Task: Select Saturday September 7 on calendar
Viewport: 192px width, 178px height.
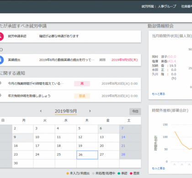Action: pos(130,129)
